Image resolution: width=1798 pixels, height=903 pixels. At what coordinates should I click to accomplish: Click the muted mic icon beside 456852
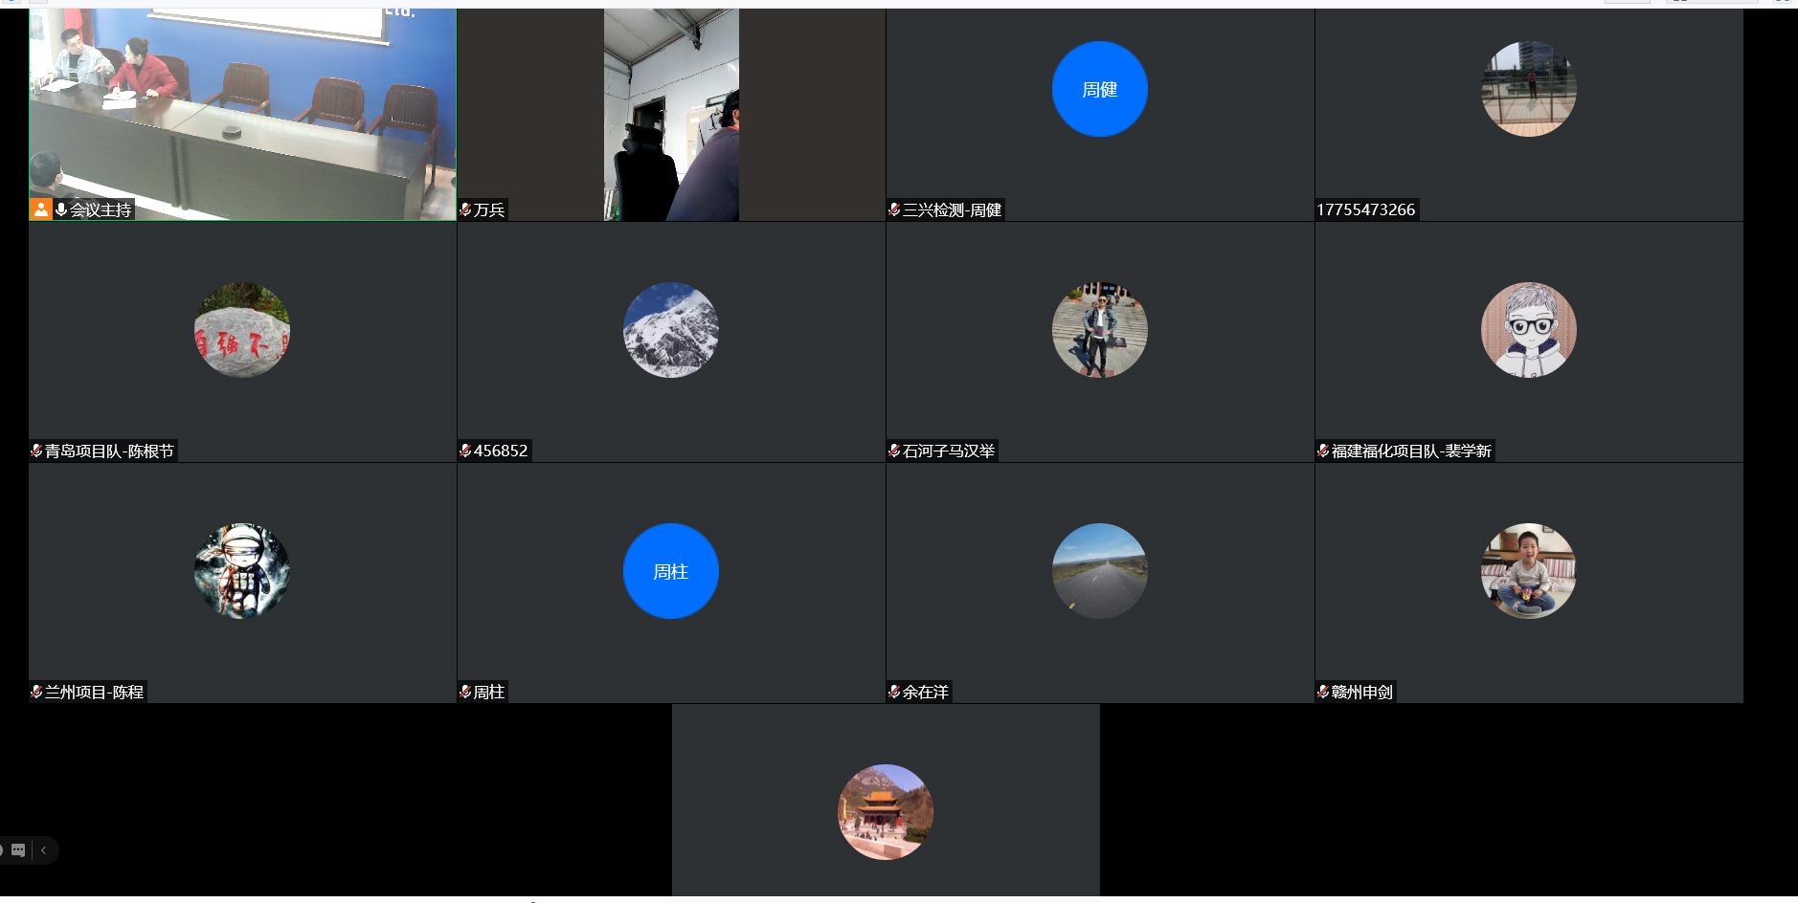tap(465, 451)
